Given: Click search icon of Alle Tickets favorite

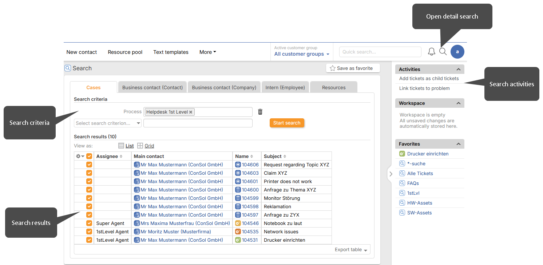Looking at the screenshot, I should click(402, 173).
